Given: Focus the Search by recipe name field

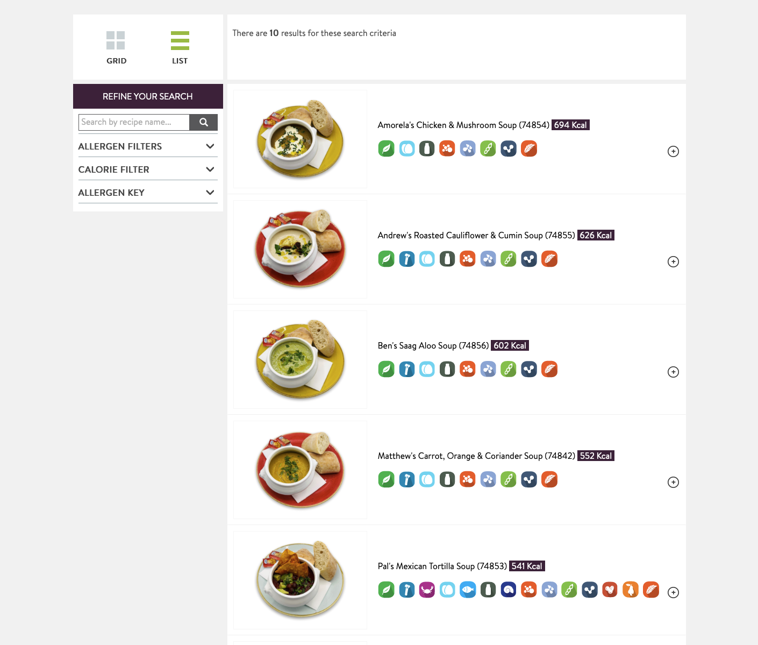Looking at the screenshot, I should pos(134,122).
